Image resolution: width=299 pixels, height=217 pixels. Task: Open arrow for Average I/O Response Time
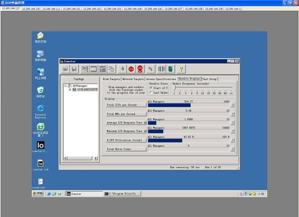pos(232,123)
